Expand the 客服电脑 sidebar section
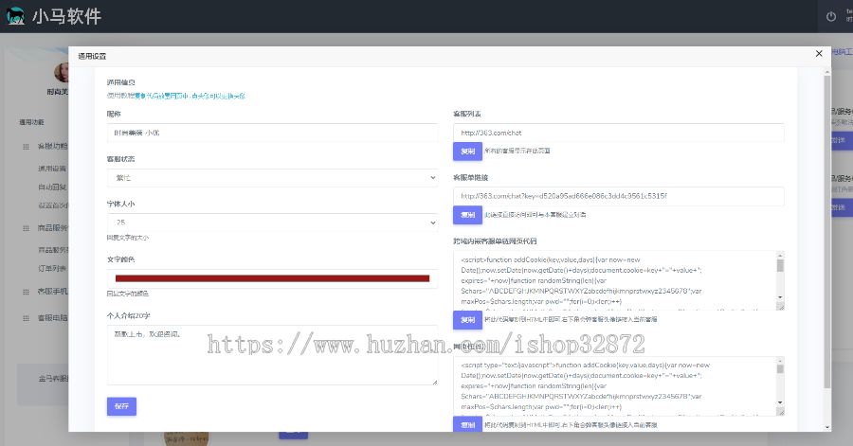This screenshot has height=446, width=853. click(x=53, y=317)
